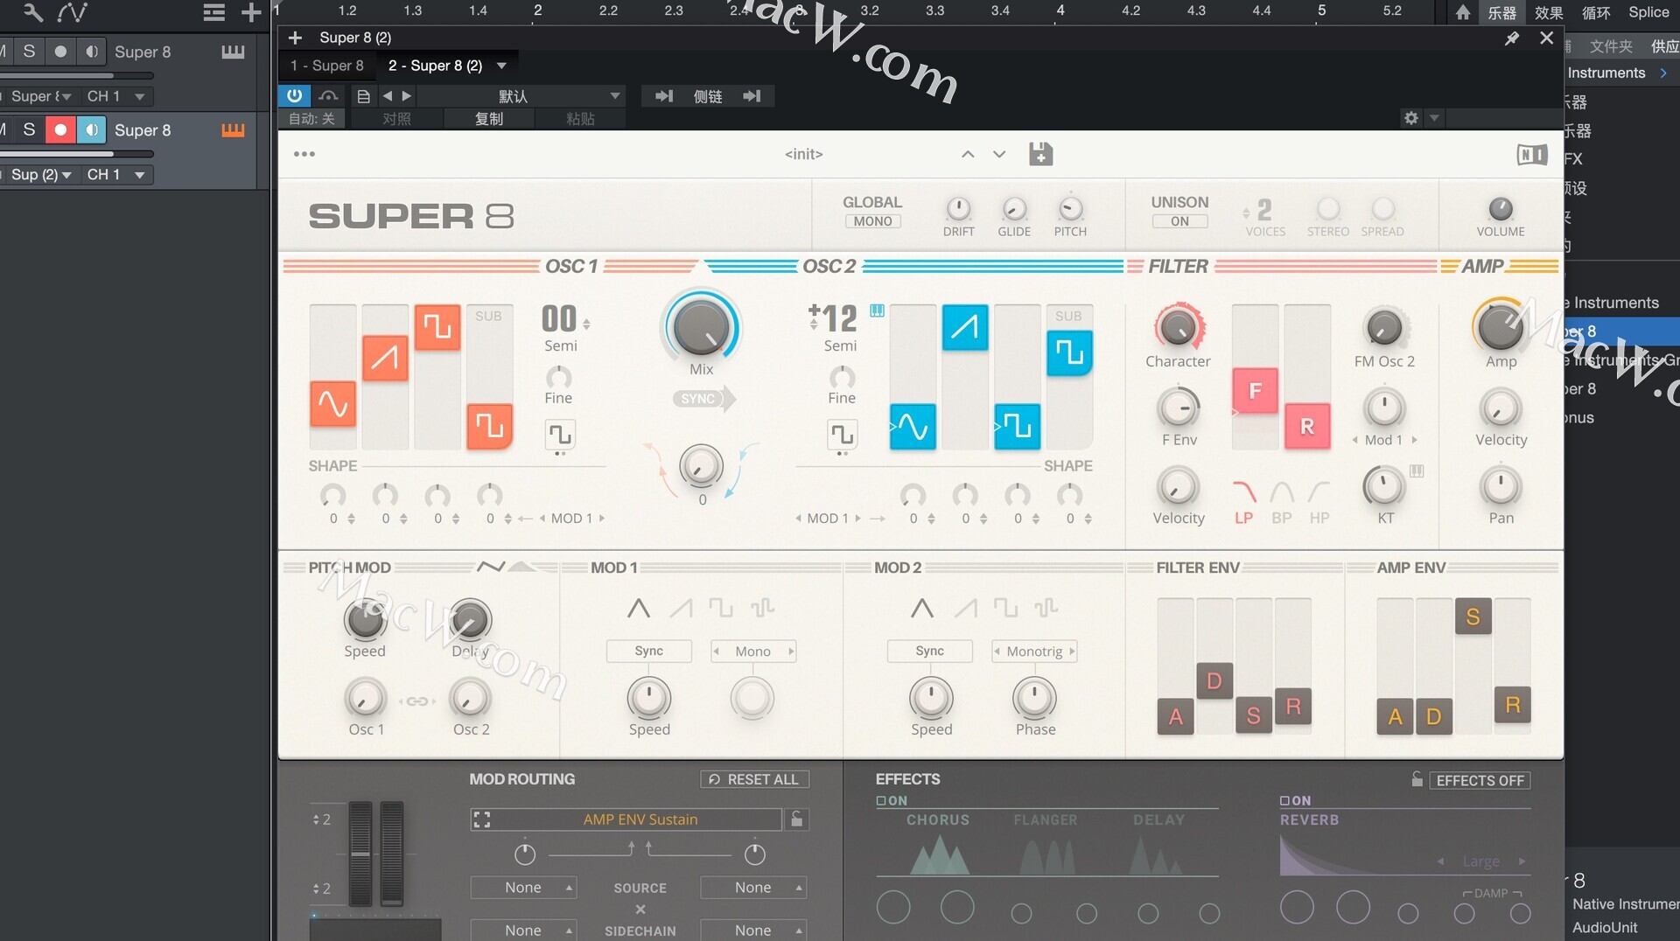Click the OSC 1 Mix knob
The image size is (1680, 941).
(x=701, y=328)
